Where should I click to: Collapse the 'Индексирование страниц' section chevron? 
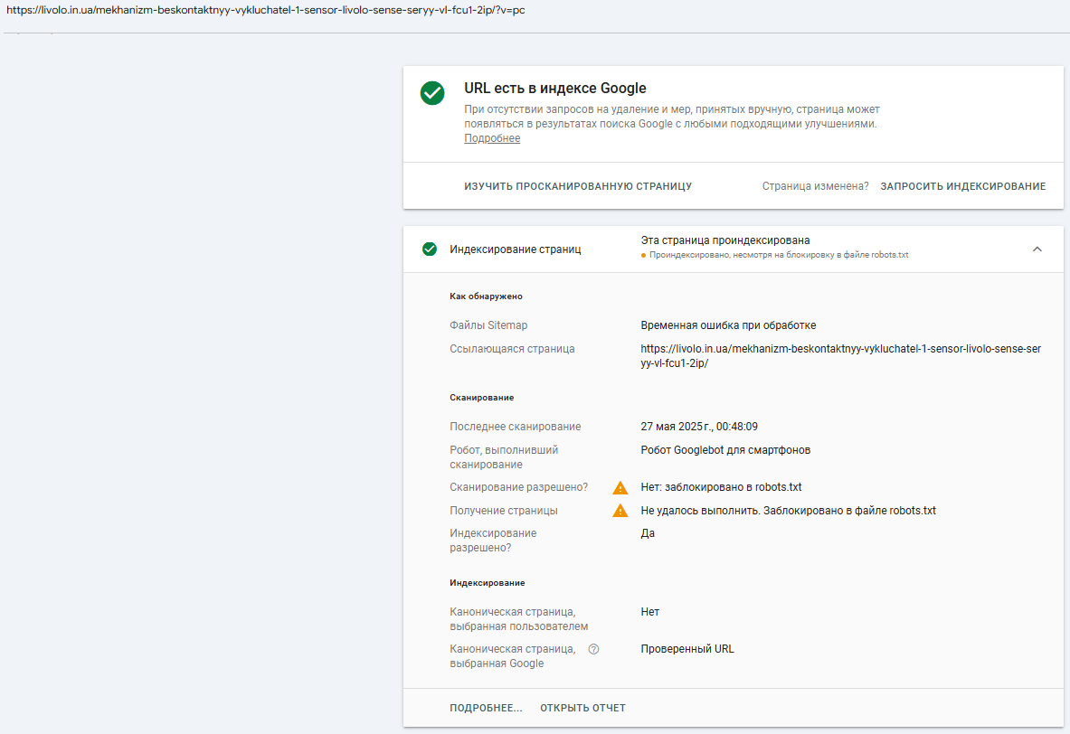[1037, 249]
